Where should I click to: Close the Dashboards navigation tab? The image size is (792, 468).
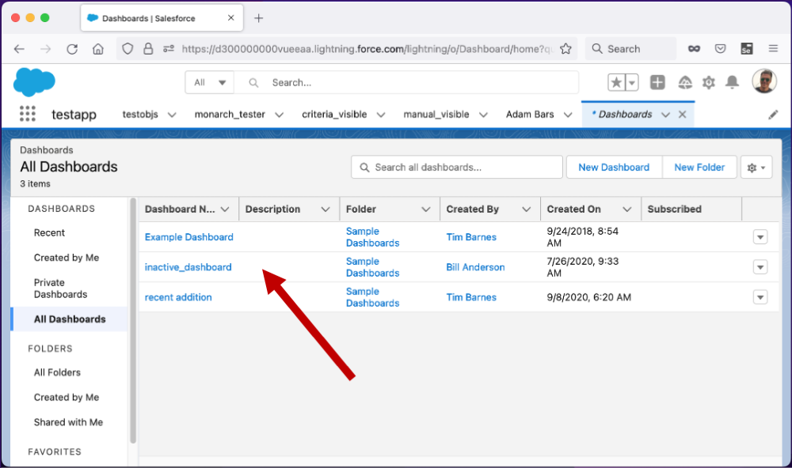(x=682, y=115)
